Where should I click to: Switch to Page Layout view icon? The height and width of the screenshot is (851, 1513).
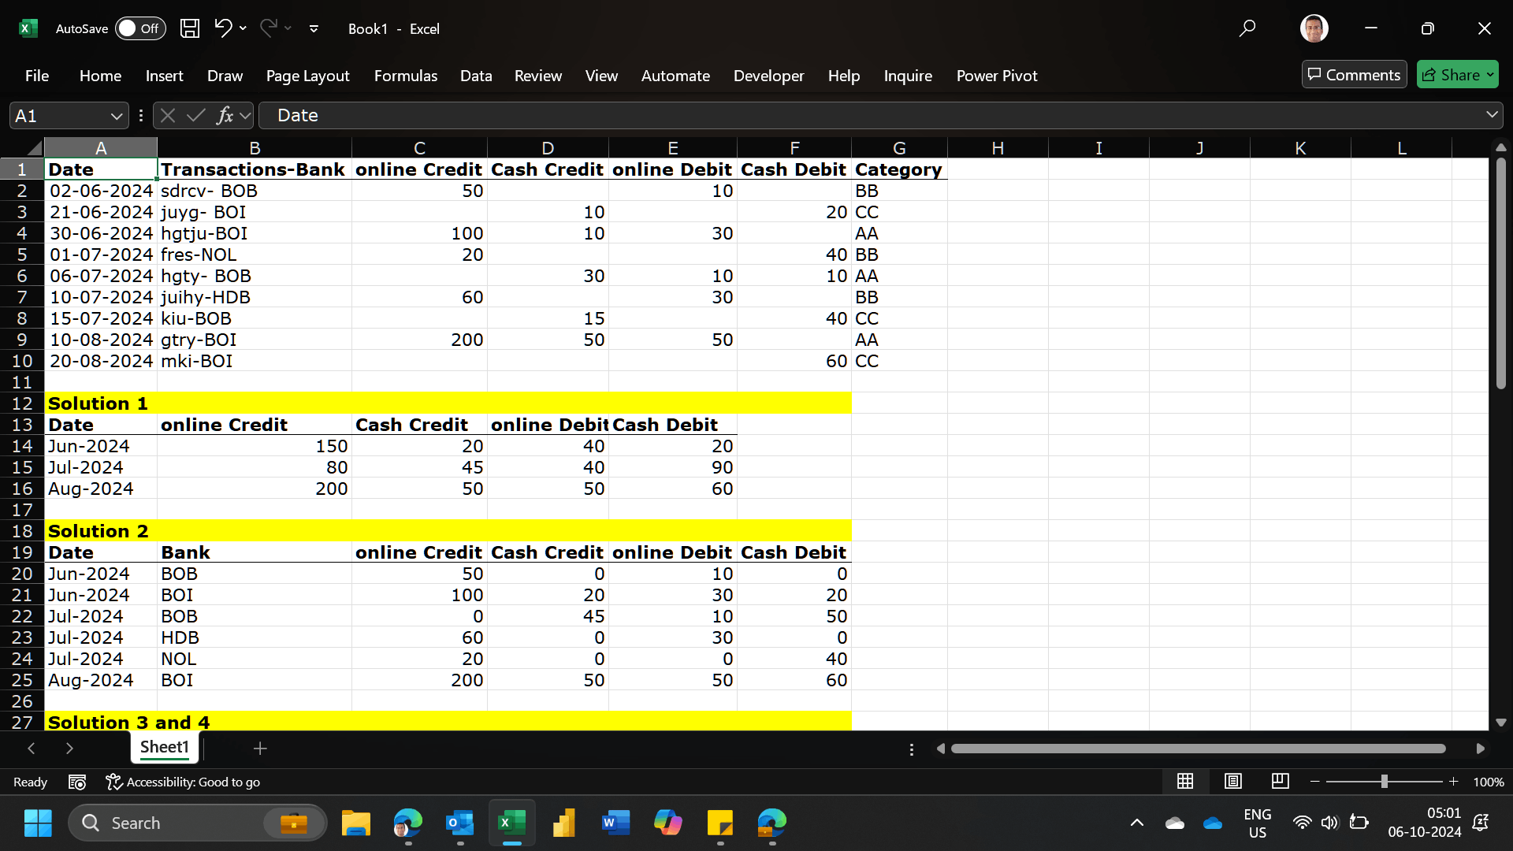tap(1232, 781)
